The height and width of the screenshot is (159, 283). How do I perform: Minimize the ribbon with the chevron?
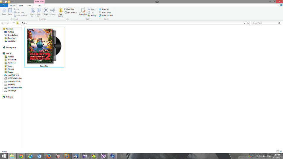(278, 5)
